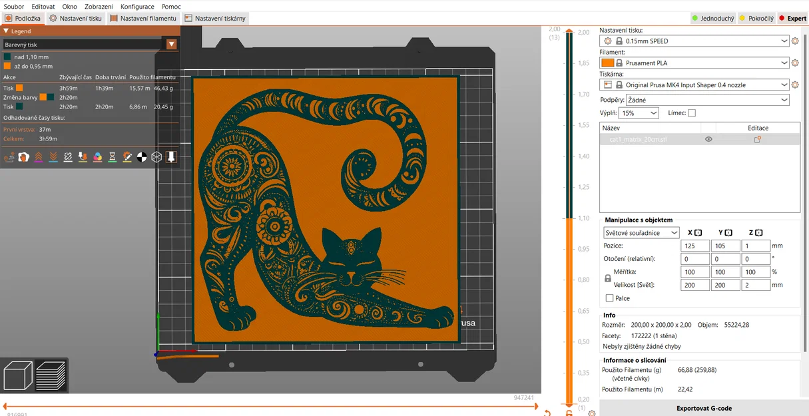The image size is (809, 416).
Task: Open the Original Prusa MK4 printer dropdown
Action: click(694, 85)
